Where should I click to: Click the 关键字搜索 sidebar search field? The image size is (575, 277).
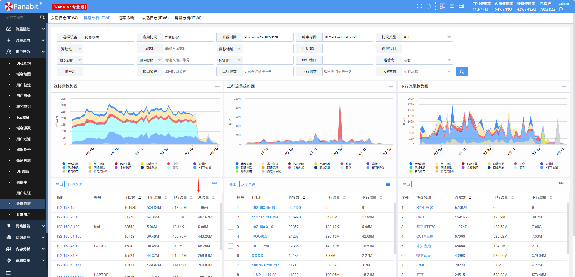pyautogui.click(x=21, y=17)
